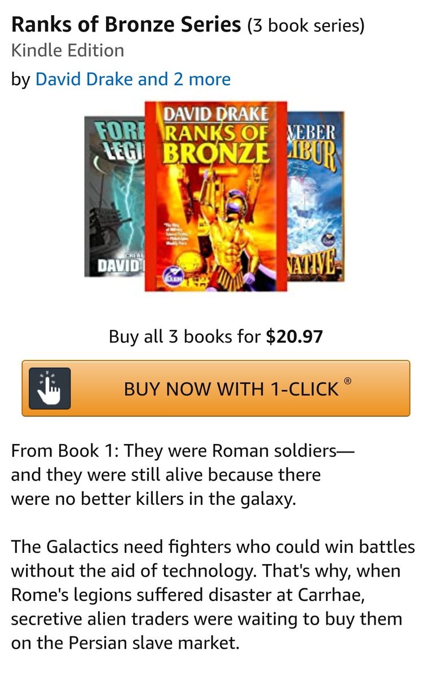Click the $20.97 bundle price
This screenshot has width=432, height=677.
click(294, 337)
